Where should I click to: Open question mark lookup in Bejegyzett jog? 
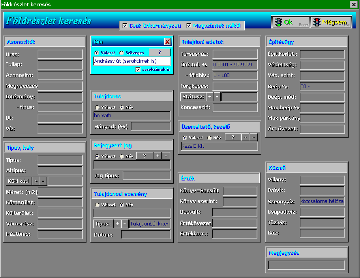[144, 156]
